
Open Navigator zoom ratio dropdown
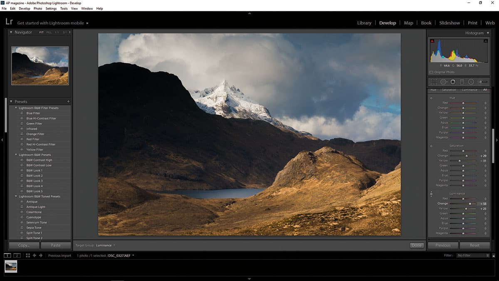(69, 32)
